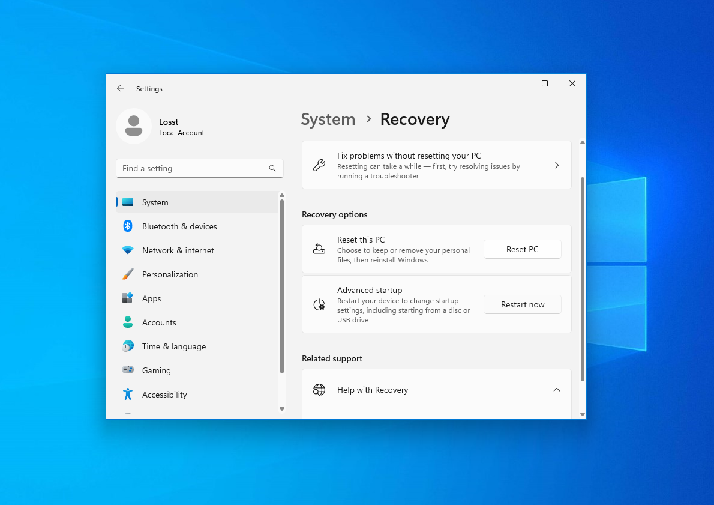Select the Personalization brush icon
Image resolution: width=714 pixels, height=505 pixels.
click(128, 274)
